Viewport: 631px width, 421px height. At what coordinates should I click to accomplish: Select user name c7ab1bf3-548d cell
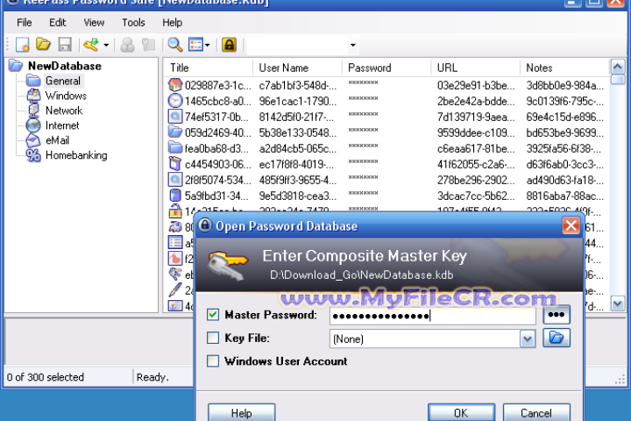coord(298,85)
